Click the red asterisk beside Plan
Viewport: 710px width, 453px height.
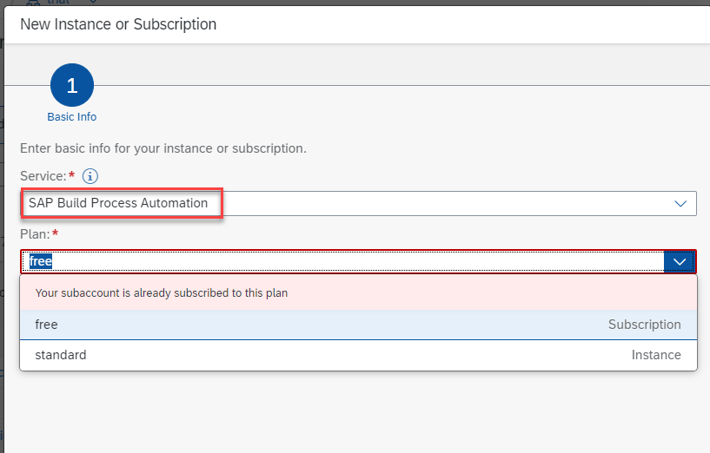55,233
